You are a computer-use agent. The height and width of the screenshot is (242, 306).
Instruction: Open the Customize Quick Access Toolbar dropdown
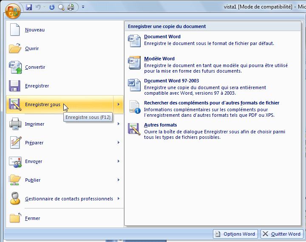pyautogui.click(x=83, y=7)
